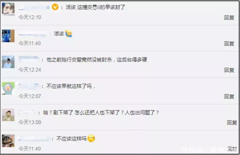Screen dimensions: 240x155
Task: Click the orange verified V badge
Action: click(55, 7)
